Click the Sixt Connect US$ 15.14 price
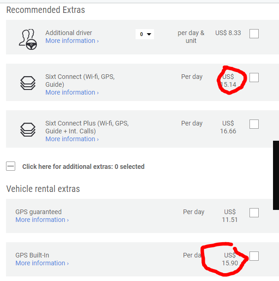The height and width of the screenshot is (281, 279). (x=228, y=81)
